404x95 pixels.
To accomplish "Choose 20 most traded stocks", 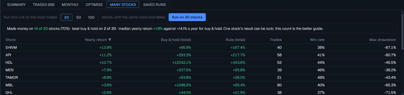I will point(66,17).
